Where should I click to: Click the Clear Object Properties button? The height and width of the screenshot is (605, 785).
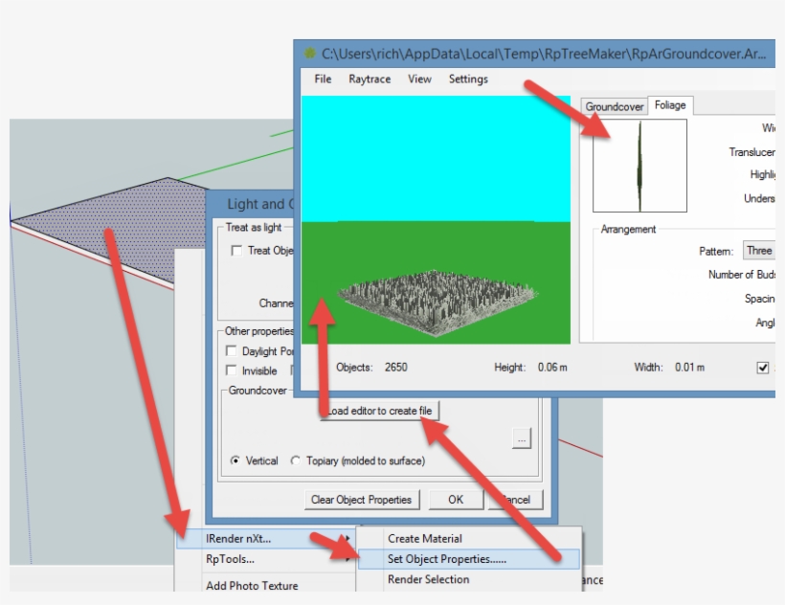coord(362,499)
